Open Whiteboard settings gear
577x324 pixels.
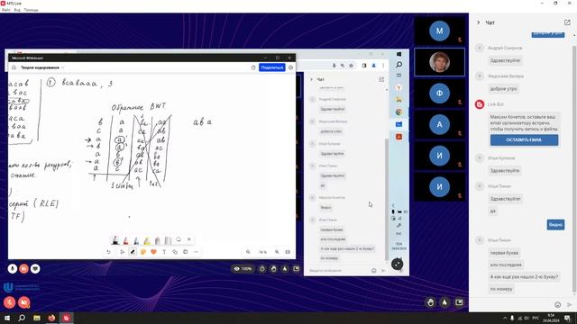[x=290, y=67]
